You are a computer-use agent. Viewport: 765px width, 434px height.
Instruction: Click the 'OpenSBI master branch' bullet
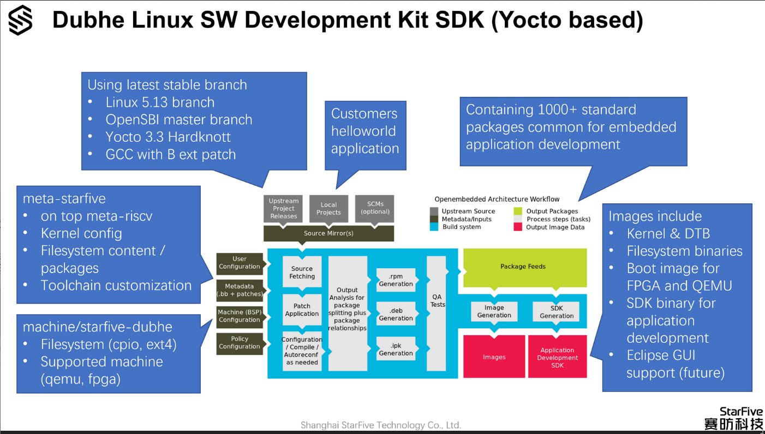pyautogui.click(x=179, y=120)
